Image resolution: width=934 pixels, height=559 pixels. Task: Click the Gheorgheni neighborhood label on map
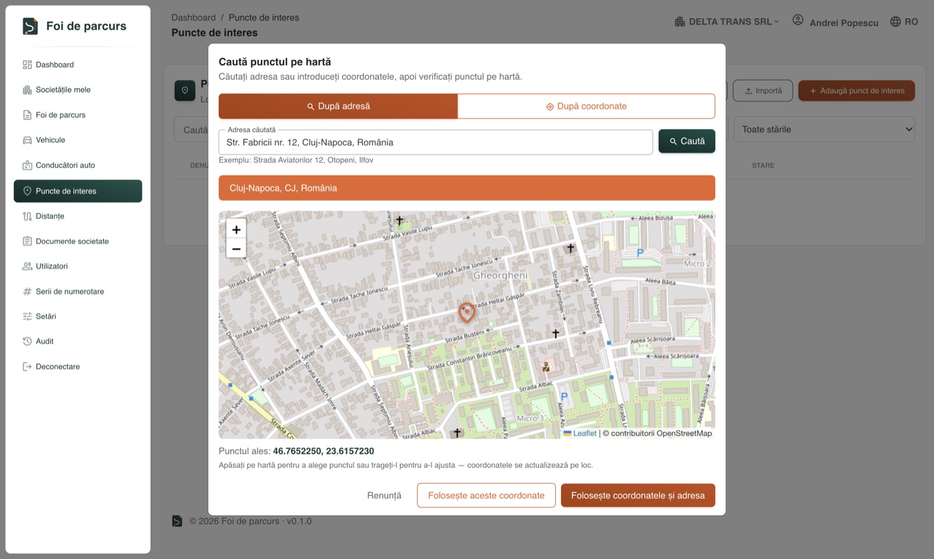click(500, 275)
